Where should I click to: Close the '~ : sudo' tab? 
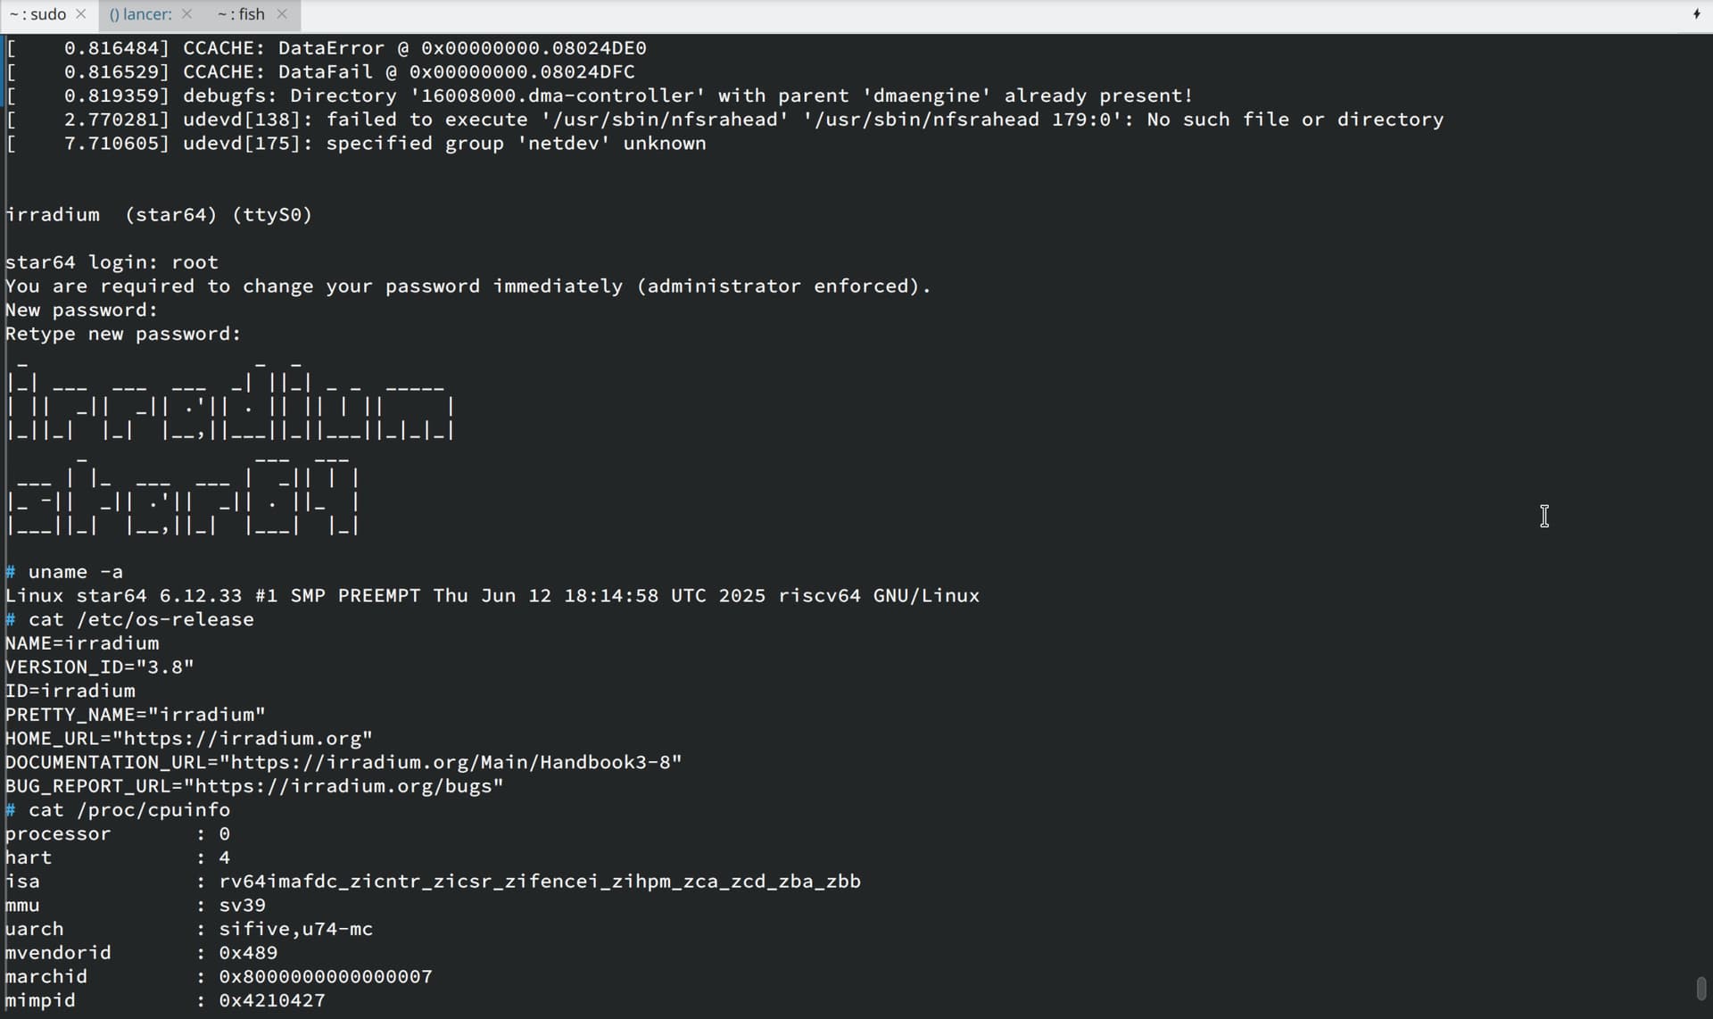coord(81,14)
